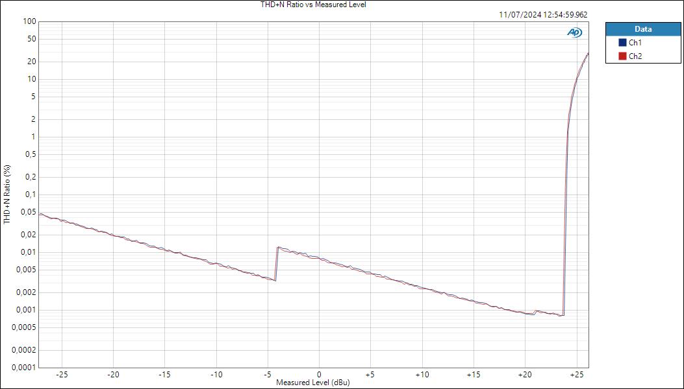Click the center of the graph plotting area

coord(314,194)
